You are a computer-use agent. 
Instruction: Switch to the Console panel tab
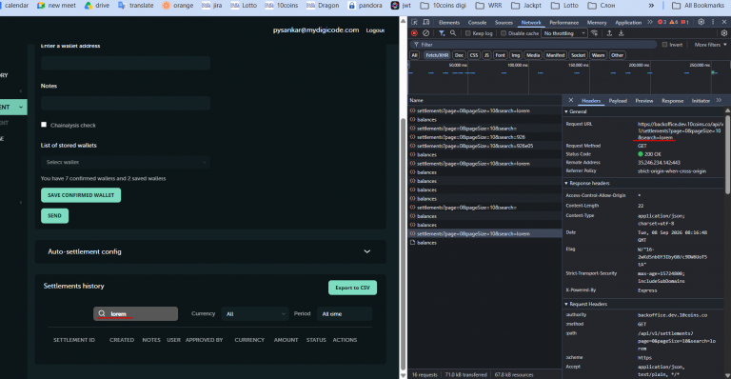click(x=477, y=22)
